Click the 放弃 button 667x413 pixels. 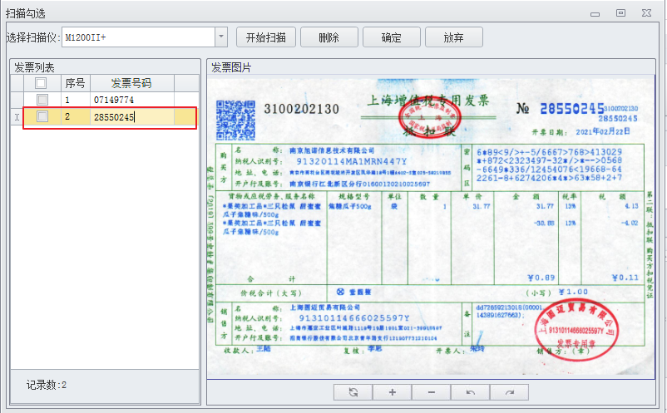(453, 37)
